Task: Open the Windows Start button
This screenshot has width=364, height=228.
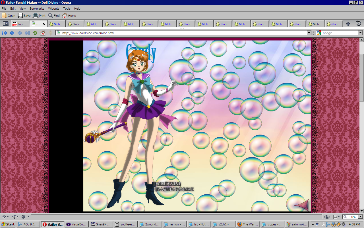Action: click(8, 224)
